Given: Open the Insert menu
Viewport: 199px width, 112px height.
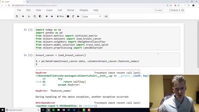Looking at the screenshot, I should (49, 10).
